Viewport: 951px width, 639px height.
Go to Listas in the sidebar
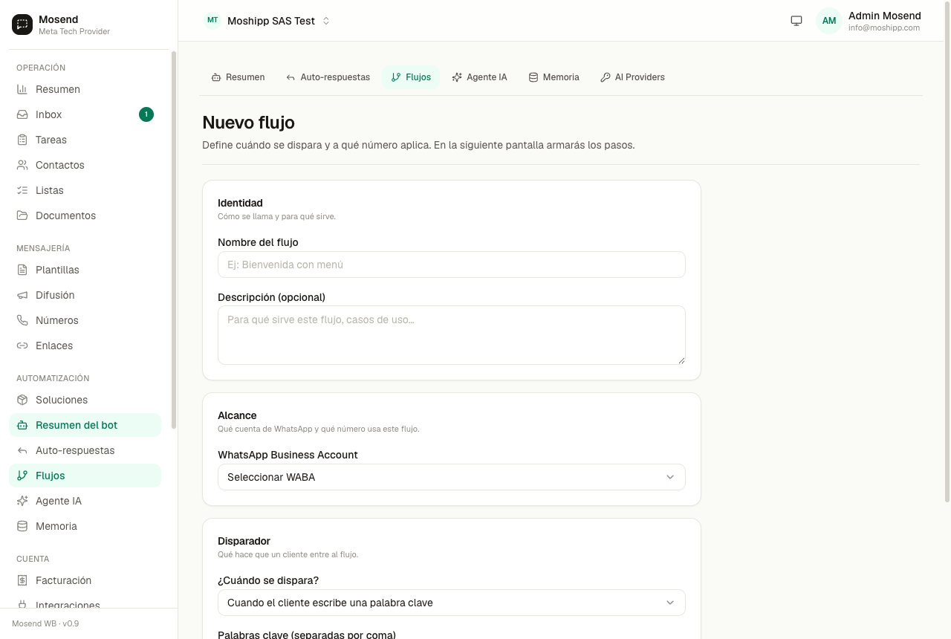[85, 190]
